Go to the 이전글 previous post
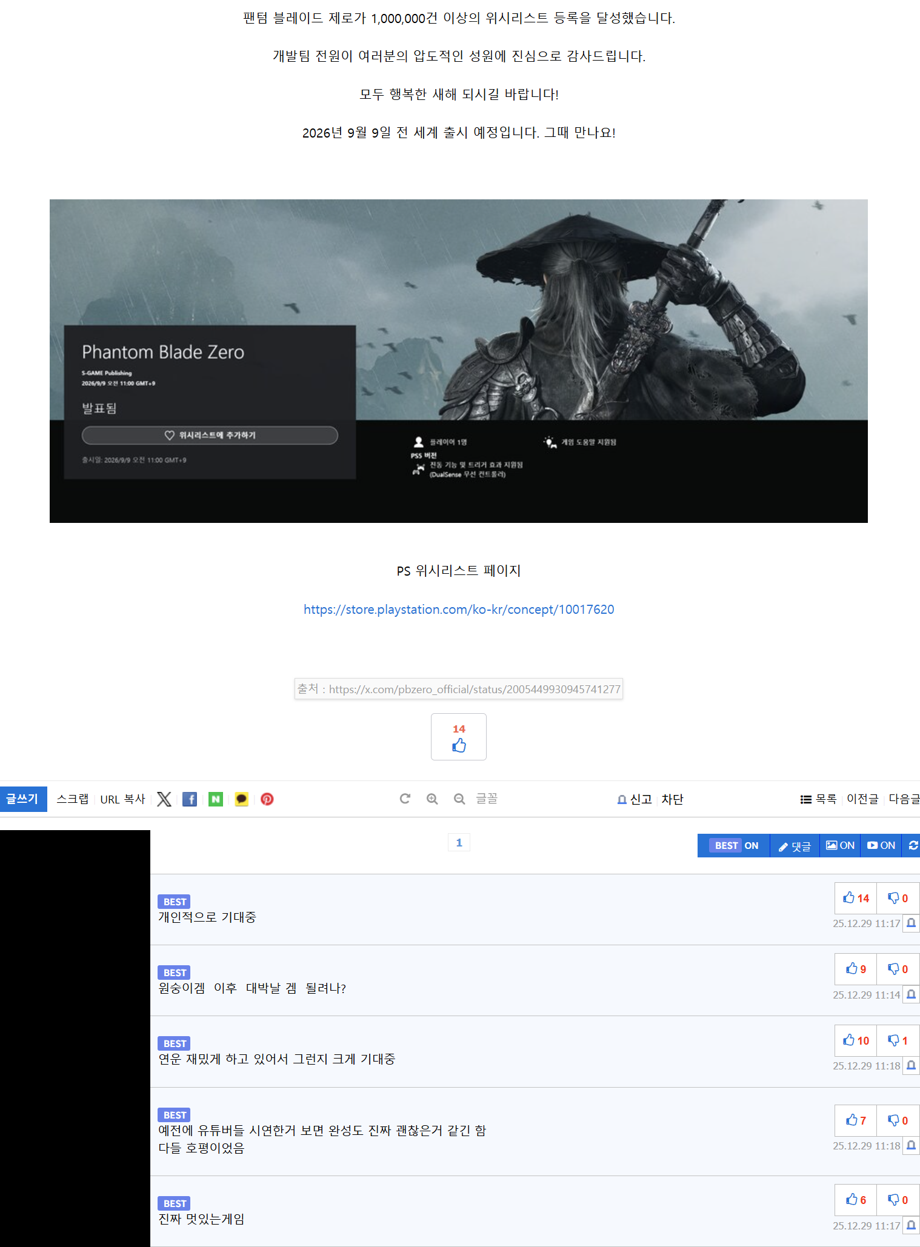The height and width of the screenshot is (1247, 920). click(x=862, y=799)
